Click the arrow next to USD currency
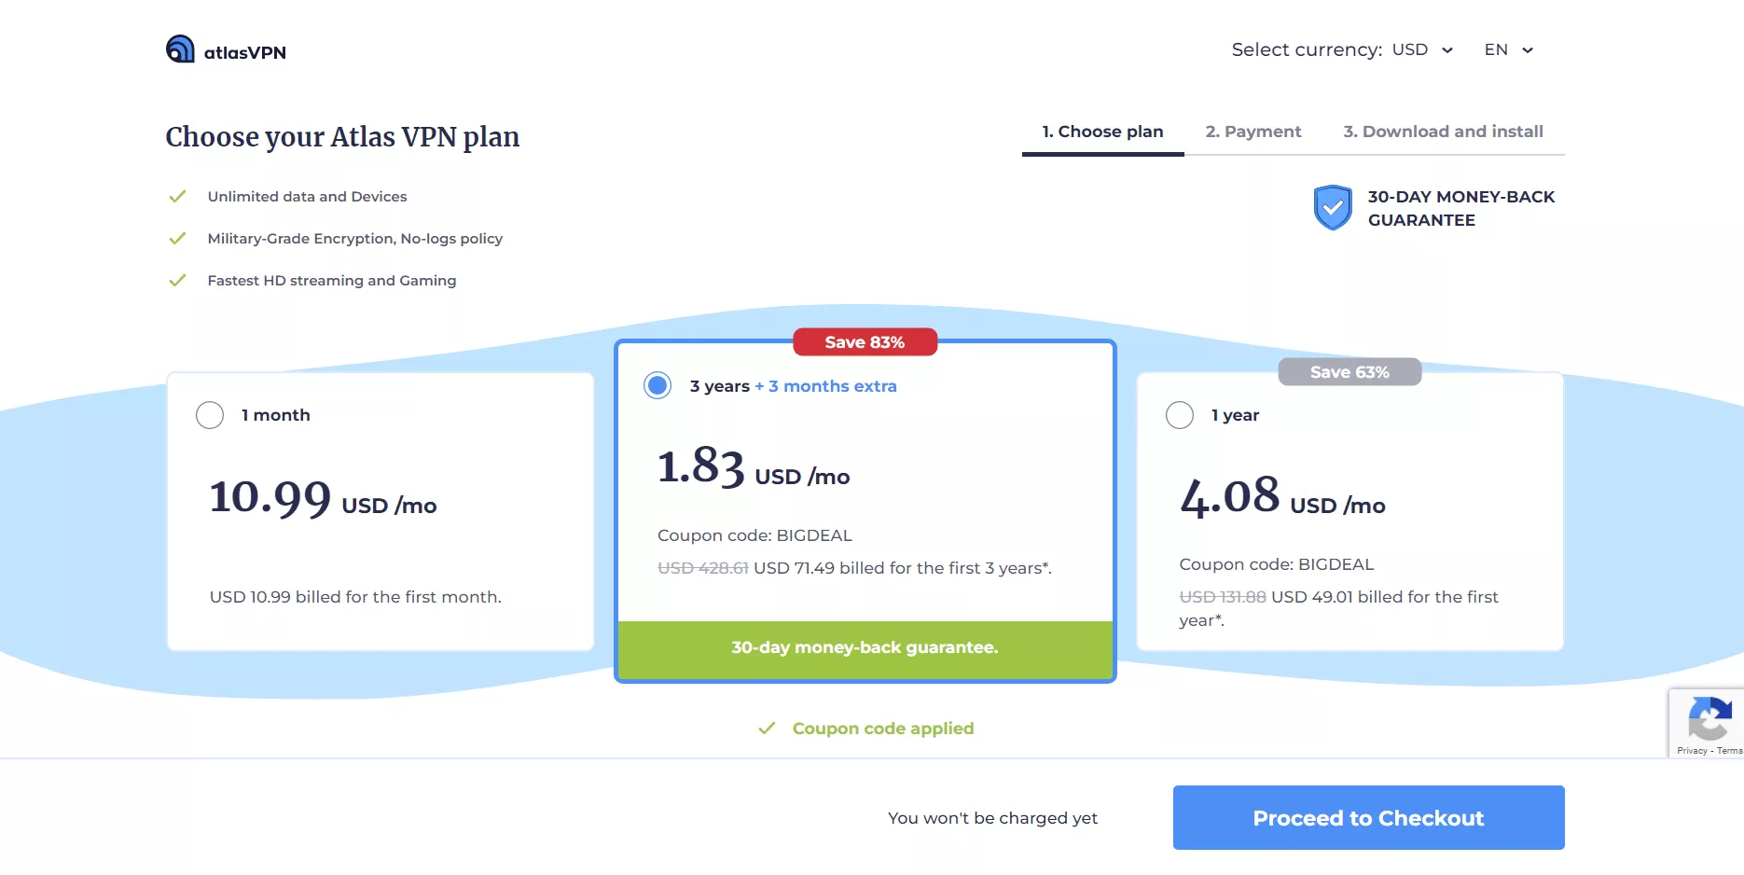 tap(1447, 50)
